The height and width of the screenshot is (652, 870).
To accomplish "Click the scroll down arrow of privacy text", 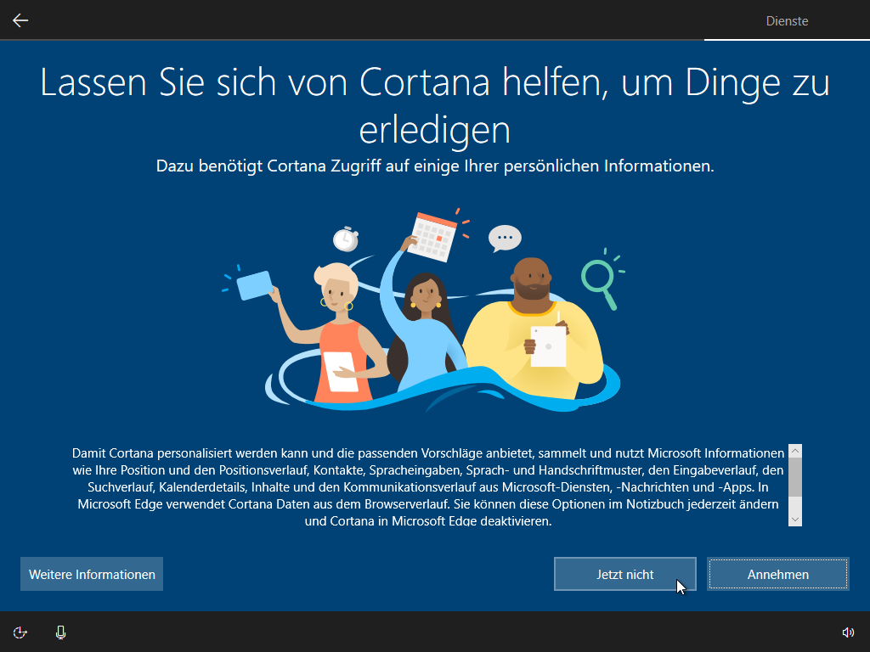I will pos(795,518).
